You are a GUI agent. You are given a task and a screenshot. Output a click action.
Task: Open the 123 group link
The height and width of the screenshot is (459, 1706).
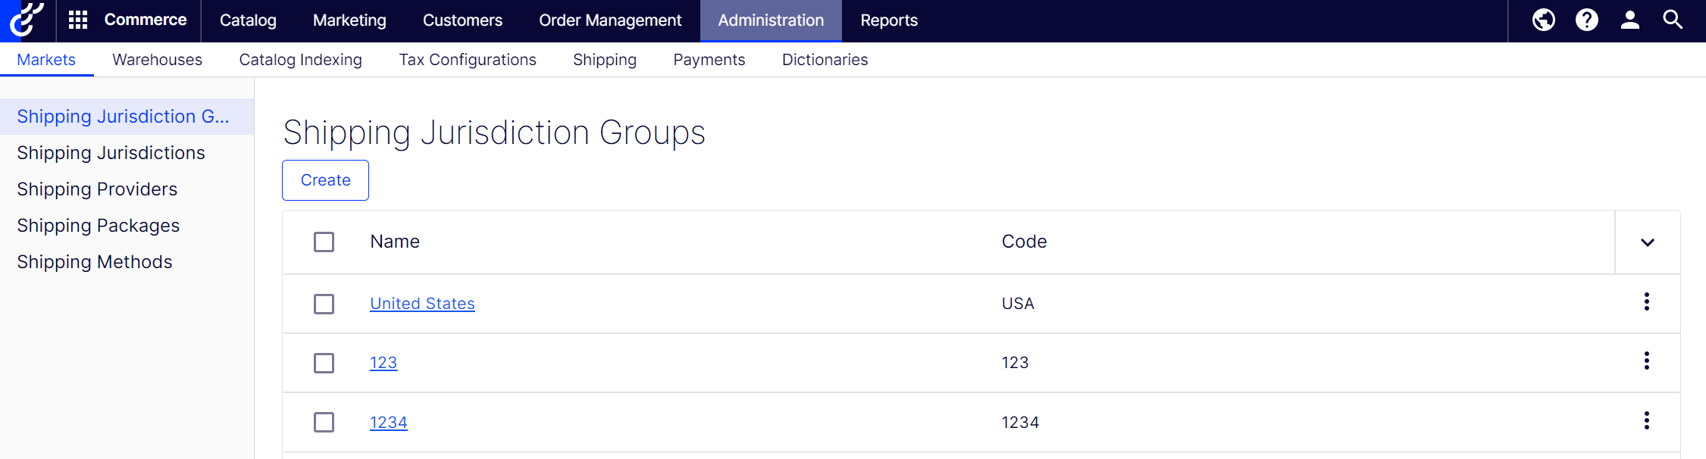[383, 363]
